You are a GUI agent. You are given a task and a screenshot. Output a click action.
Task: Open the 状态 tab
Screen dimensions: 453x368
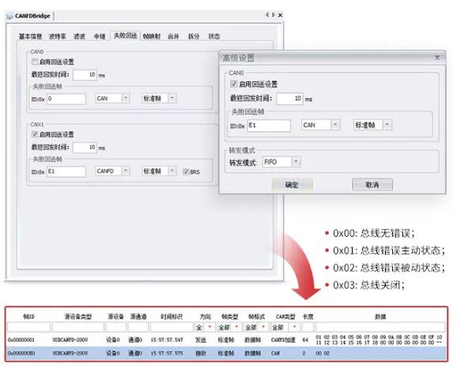pyautogui.click(x=214, y=36)
